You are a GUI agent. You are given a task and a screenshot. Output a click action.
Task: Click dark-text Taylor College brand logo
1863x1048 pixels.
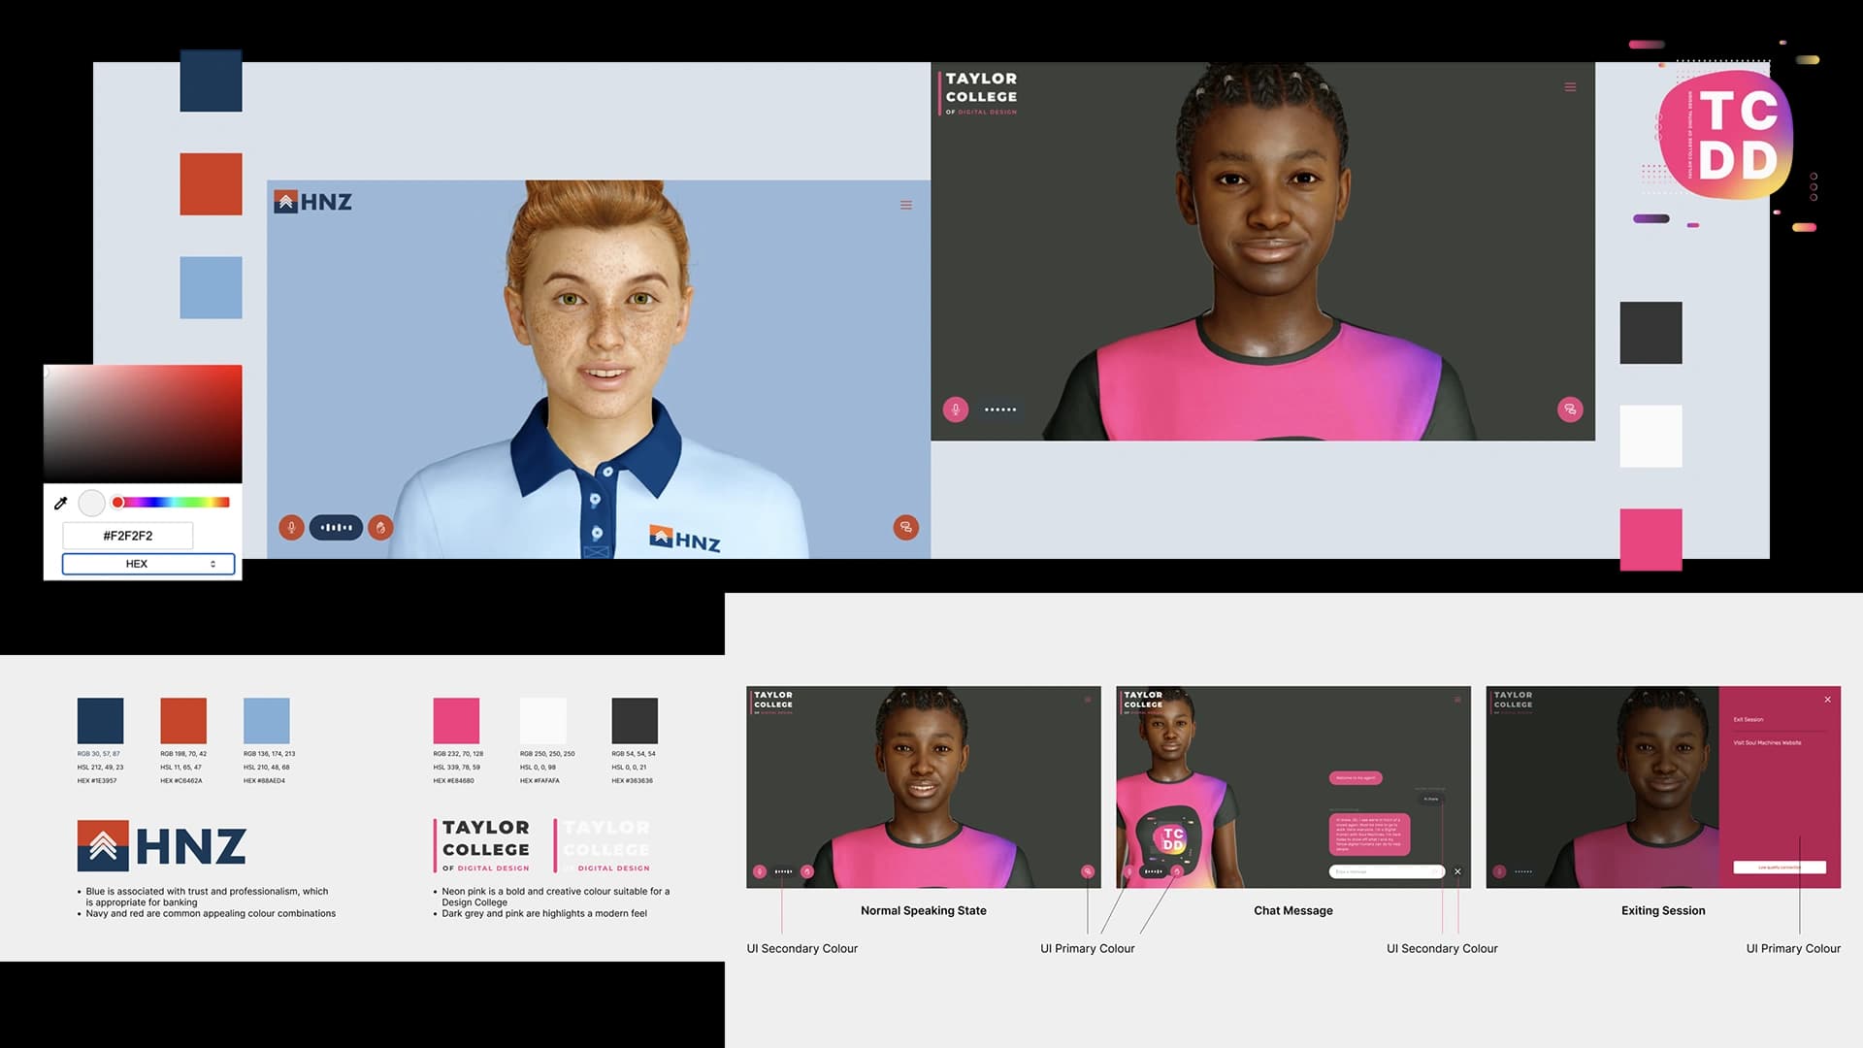point(482,845)
